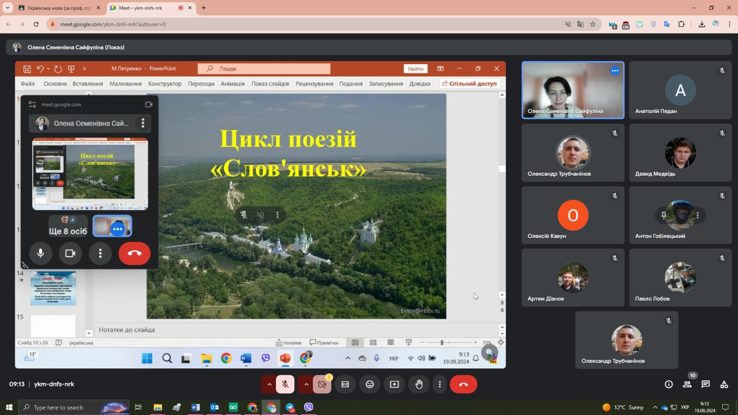The width and height of the screenshot is (738, 415).
Task: Open more options on the presentation overlay
Action: [277, 214]
